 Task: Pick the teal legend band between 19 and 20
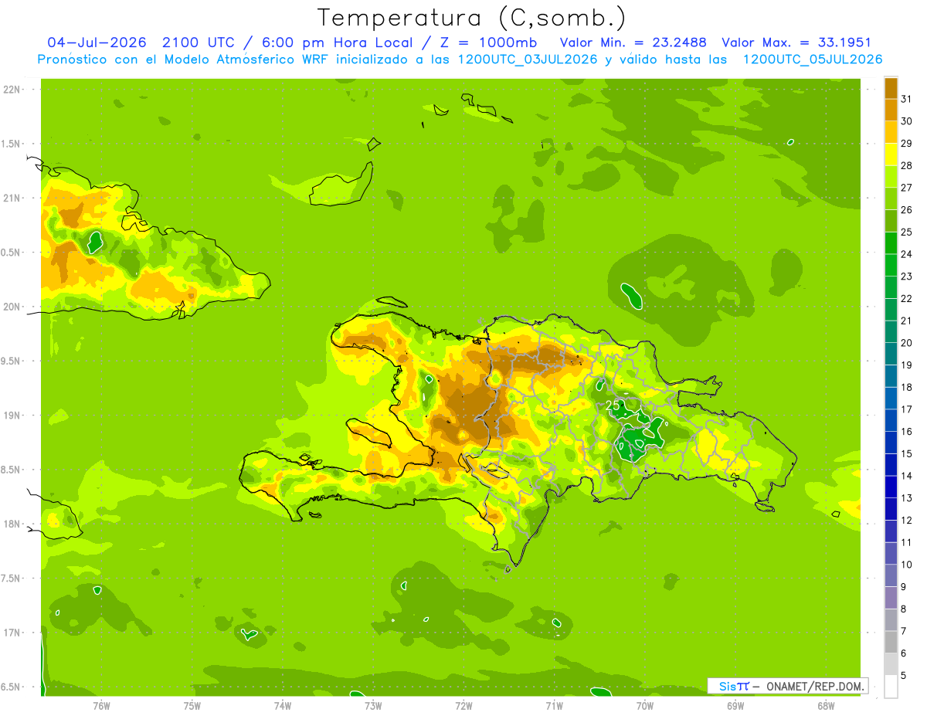(x=891, y=354)
